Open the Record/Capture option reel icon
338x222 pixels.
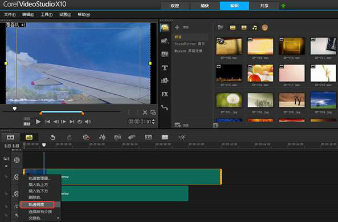tap(86, 138)
